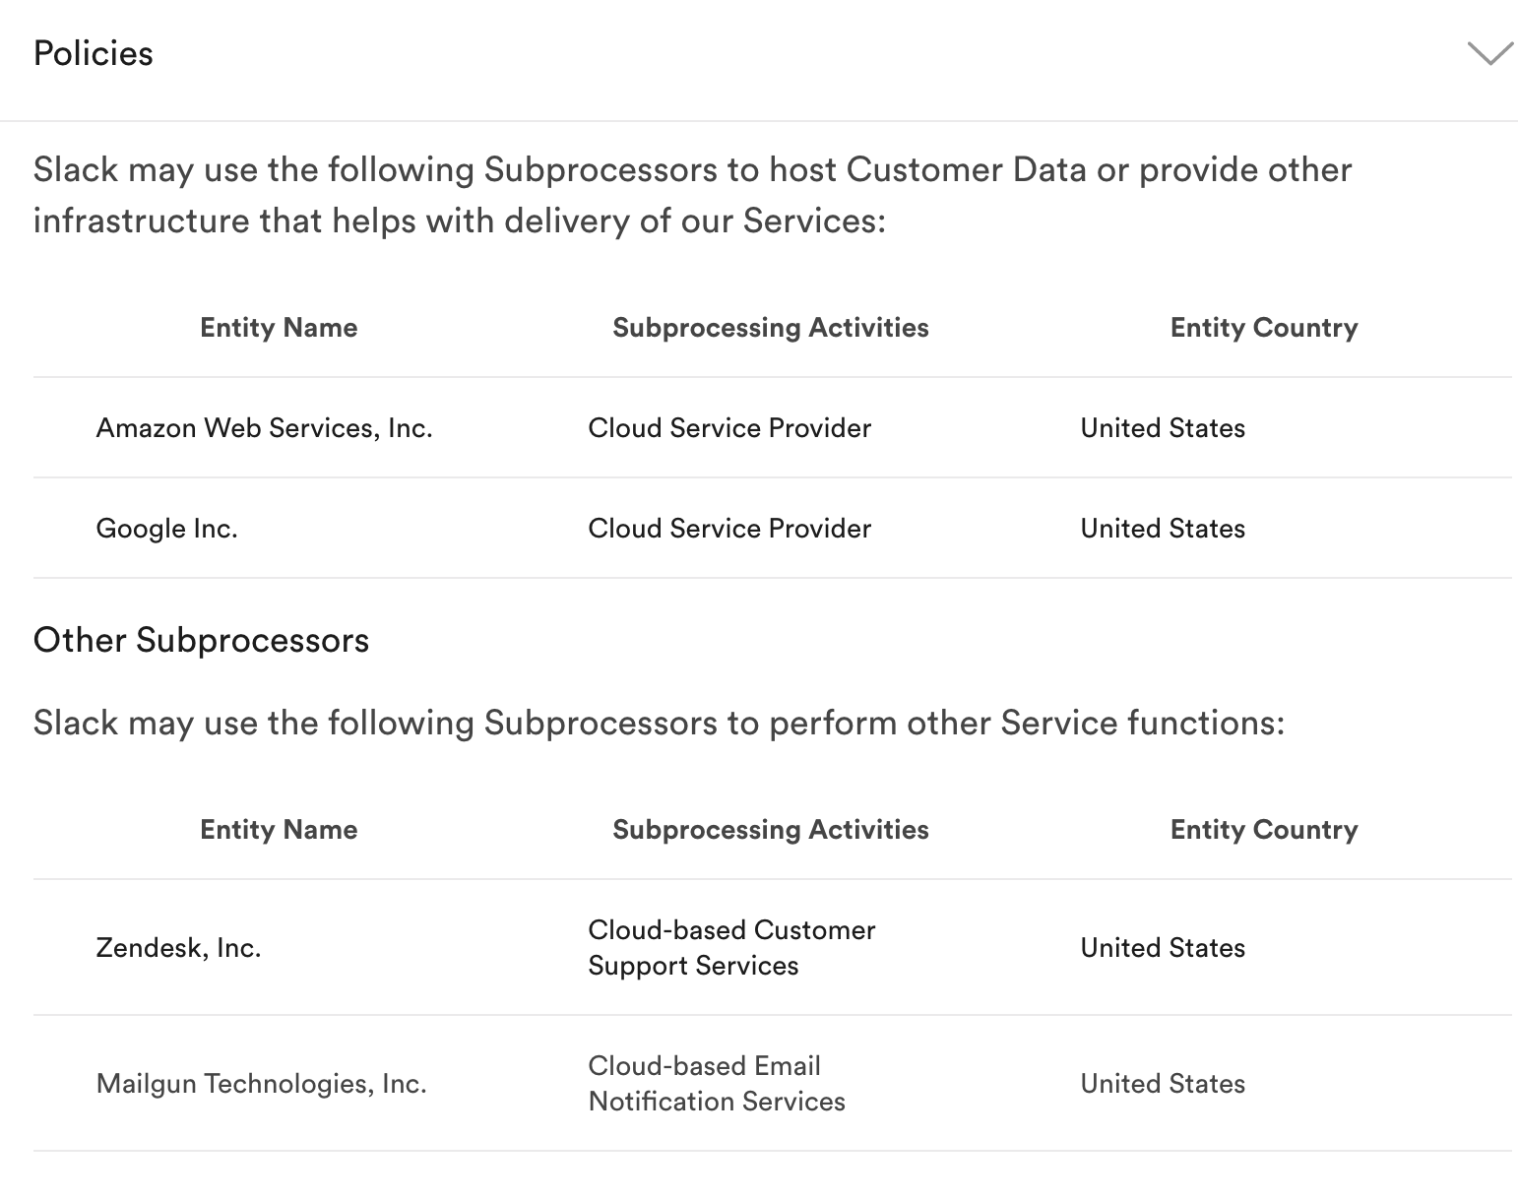Click second table's Entity Country header
Viewport: 1518px width, 1201px height.
(x=1264, y=830)
